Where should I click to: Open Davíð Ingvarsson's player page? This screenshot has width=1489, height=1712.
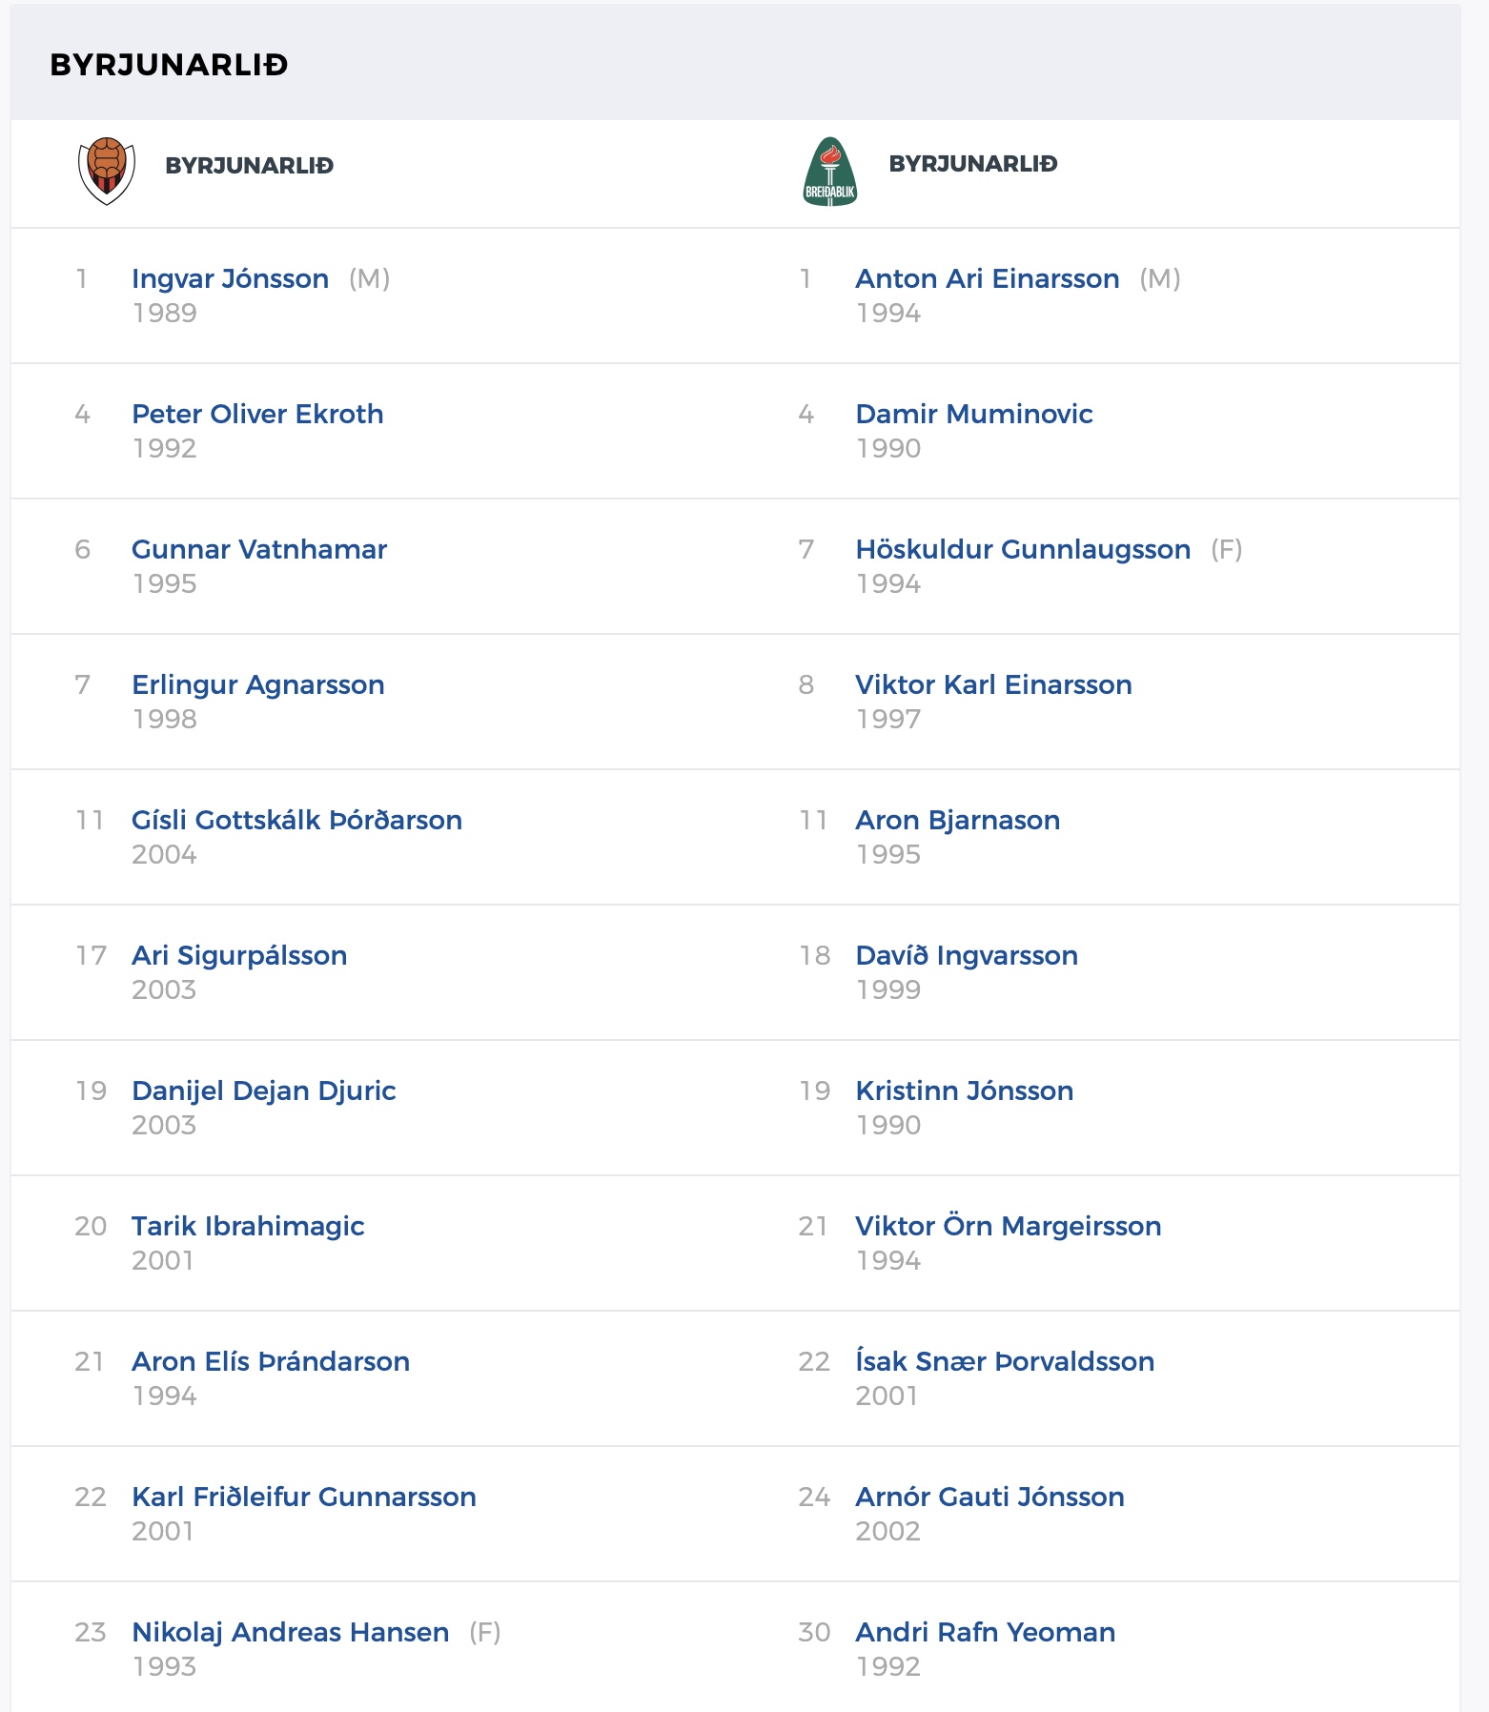coord(967,956)
